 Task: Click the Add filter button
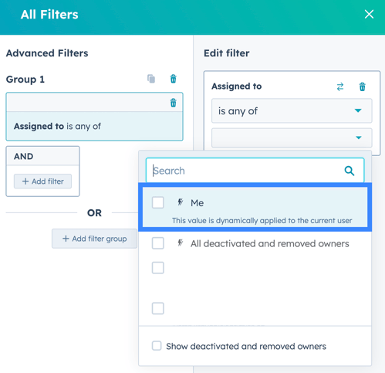click(x=42, y=181)
